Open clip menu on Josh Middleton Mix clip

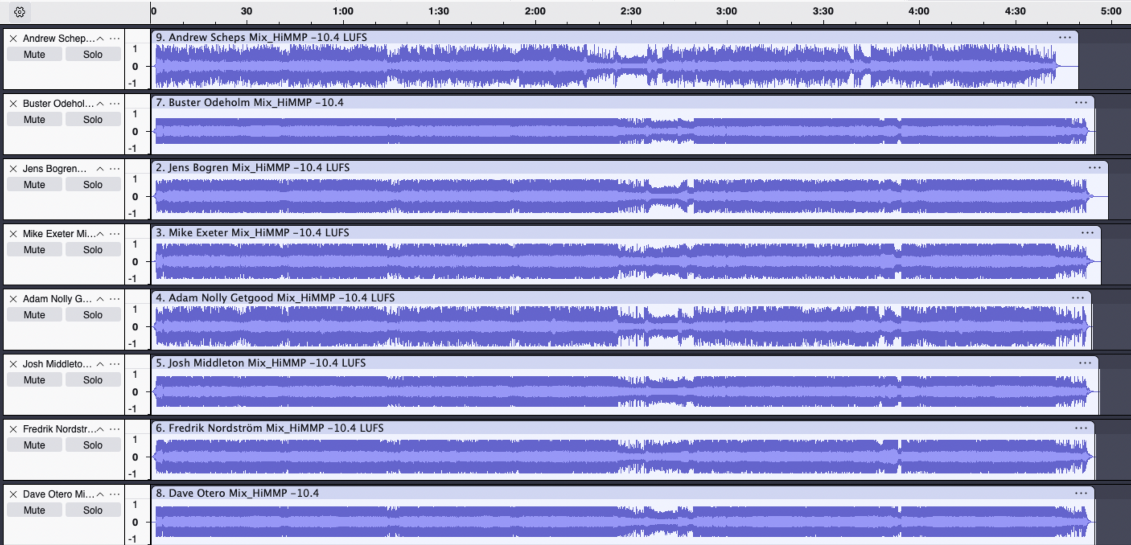[1085, 363]
